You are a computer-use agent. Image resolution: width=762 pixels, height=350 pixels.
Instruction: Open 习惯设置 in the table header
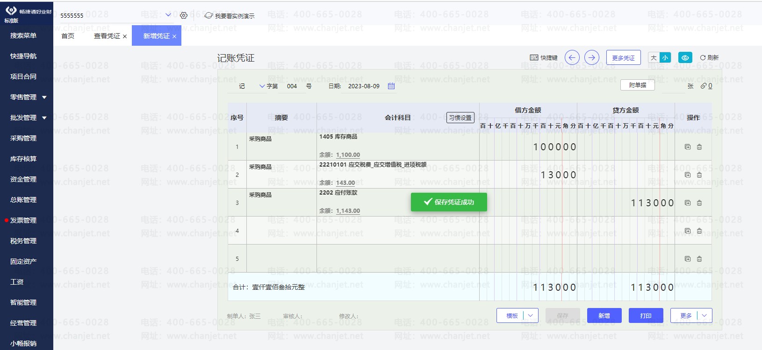pyautogui.click(x=460, y=118)
